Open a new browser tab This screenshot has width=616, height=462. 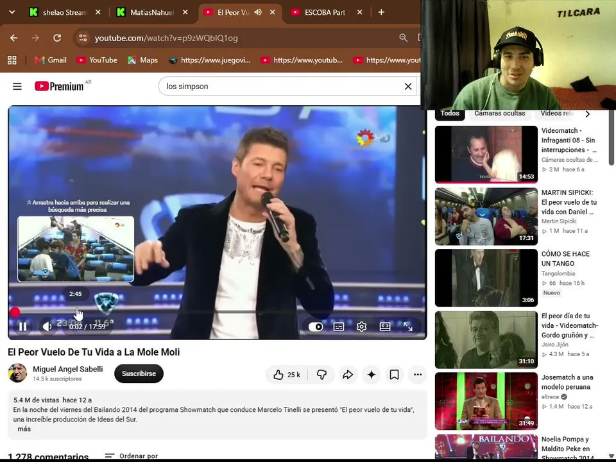click(x=381, y=12)
